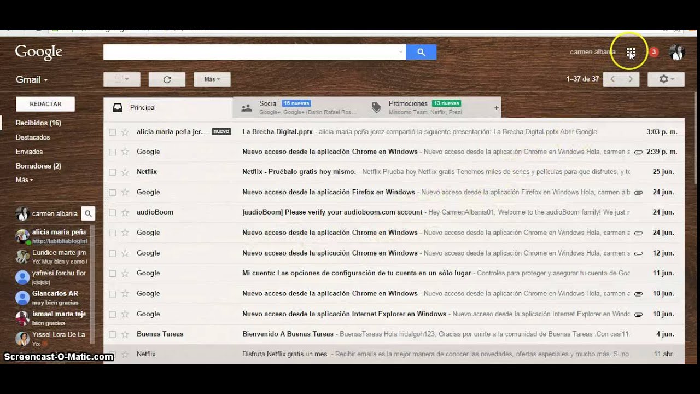This screenshot has height=394, width=700.
Task: Switch to the Social tab
Action: pyautogui.click(x=297, y=108)
